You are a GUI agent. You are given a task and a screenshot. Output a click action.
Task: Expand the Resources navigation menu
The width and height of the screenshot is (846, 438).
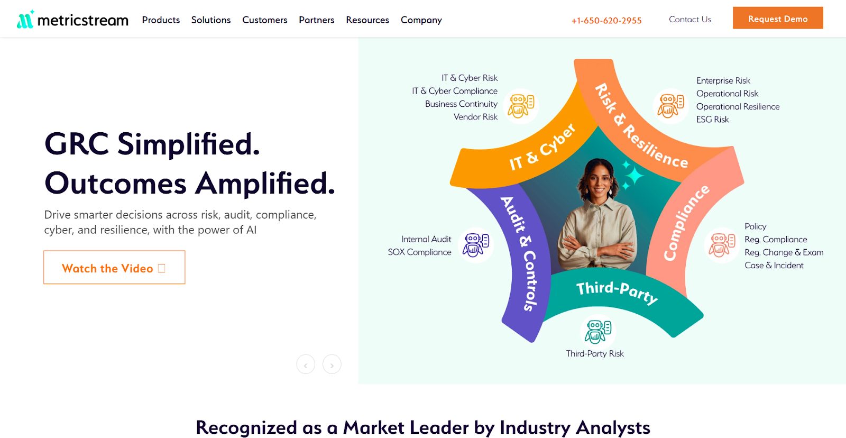tap(367, 20)
